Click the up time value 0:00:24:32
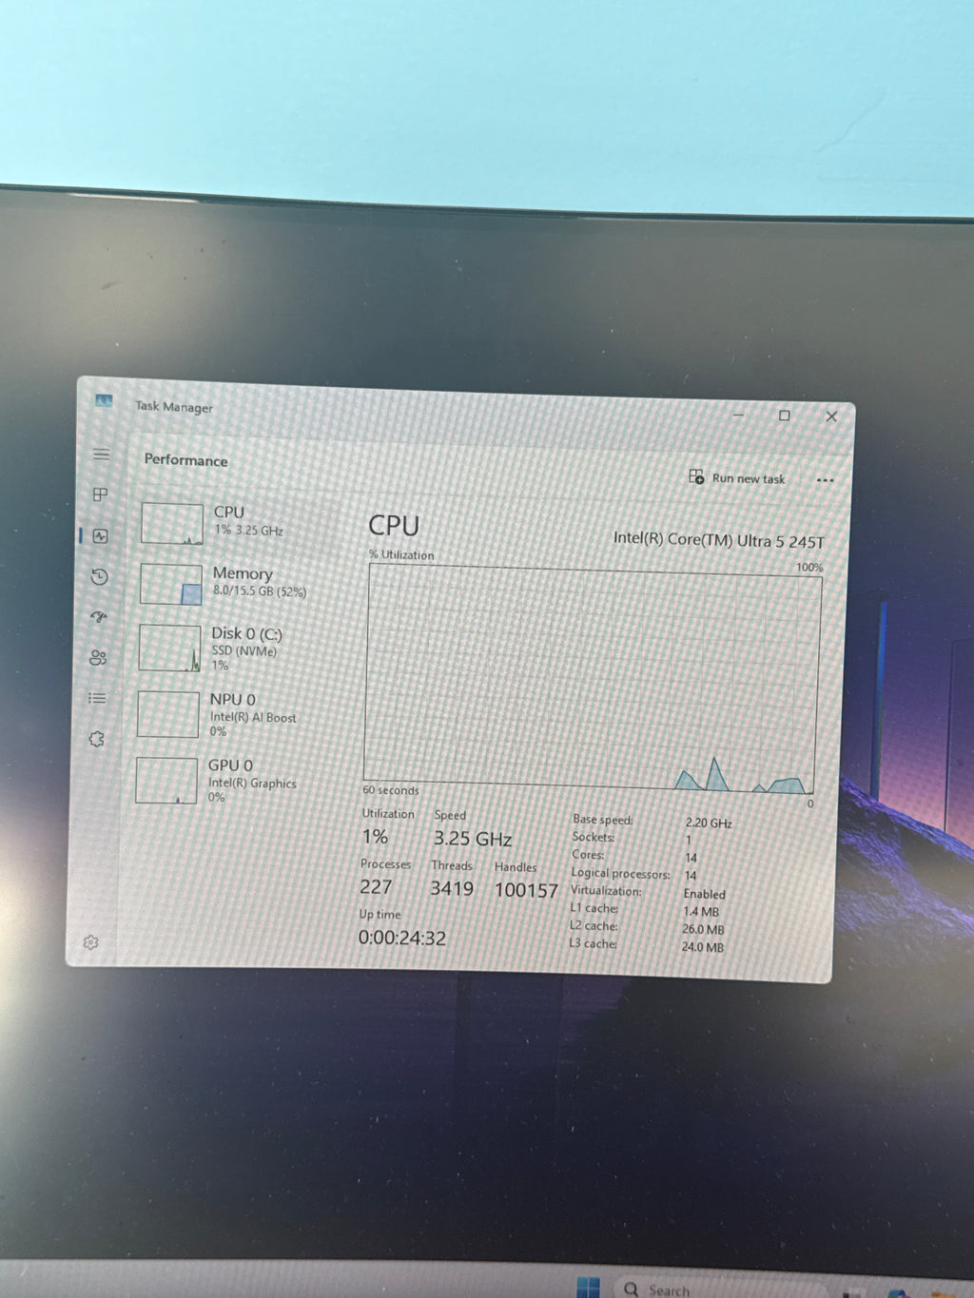 (x=401, y=938)
